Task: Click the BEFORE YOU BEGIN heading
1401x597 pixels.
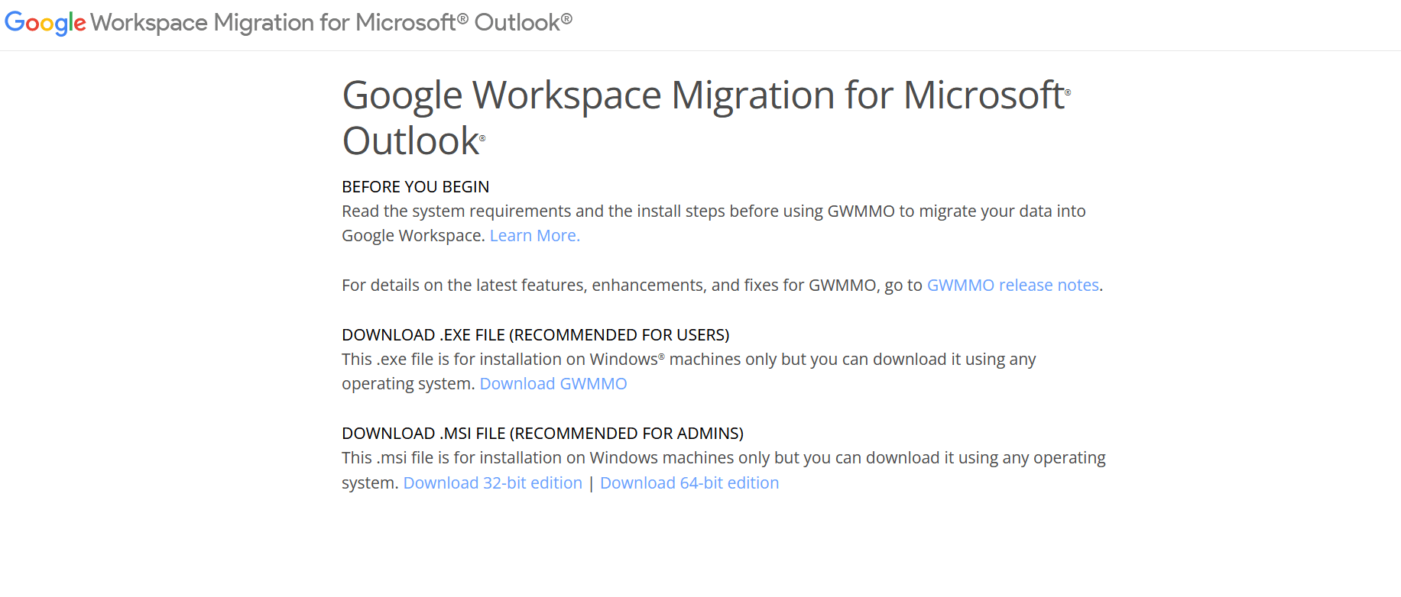Action: coord(415,187)
